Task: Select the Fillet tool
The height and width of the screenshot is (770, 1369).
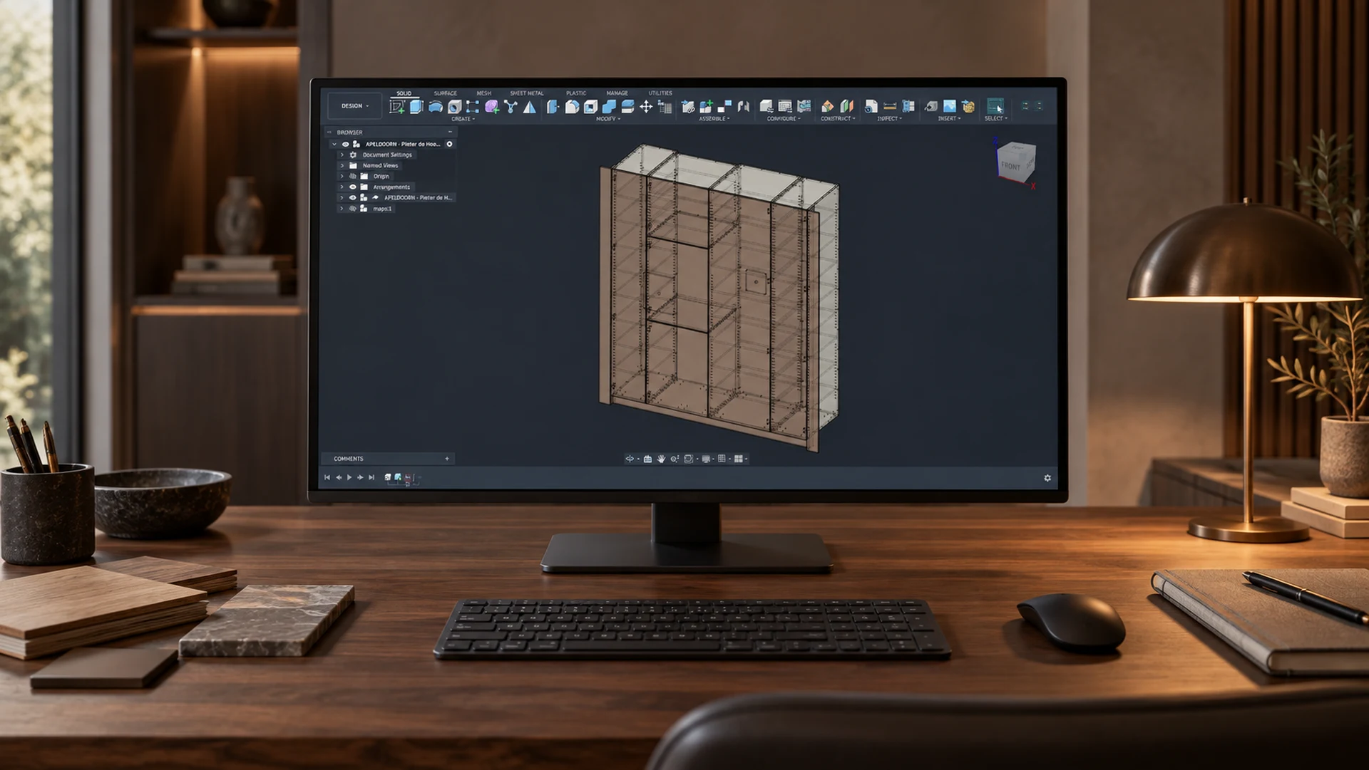Action: (572, 107)
